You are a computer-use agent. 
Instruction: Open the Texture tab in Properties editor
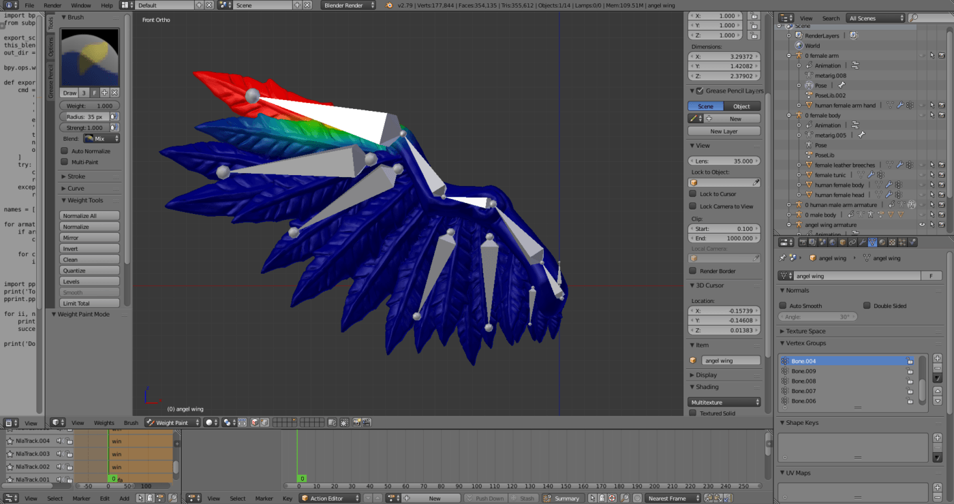(x=893, y=242)
